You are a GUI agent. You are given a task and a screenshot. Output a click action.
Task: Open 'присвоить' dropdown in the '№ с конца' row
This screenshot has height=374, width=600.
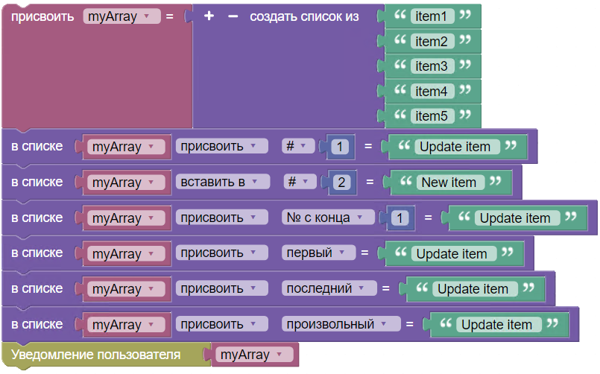[222, 218]
